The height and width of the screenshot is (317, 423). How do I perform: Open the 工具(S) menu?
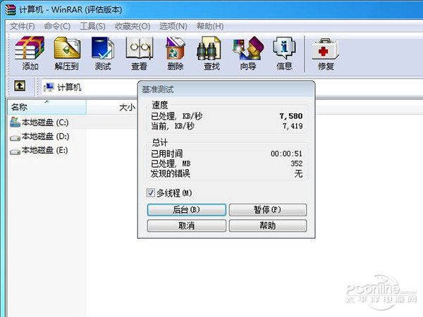coord(92,26)
